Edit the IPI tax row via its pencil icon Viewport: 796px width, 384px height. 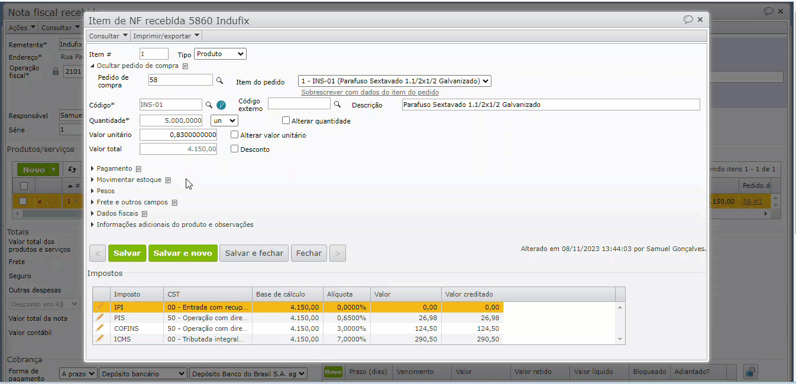point(99,307)
